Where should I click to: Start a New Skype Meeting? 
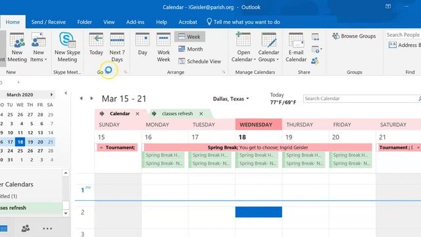67,47
